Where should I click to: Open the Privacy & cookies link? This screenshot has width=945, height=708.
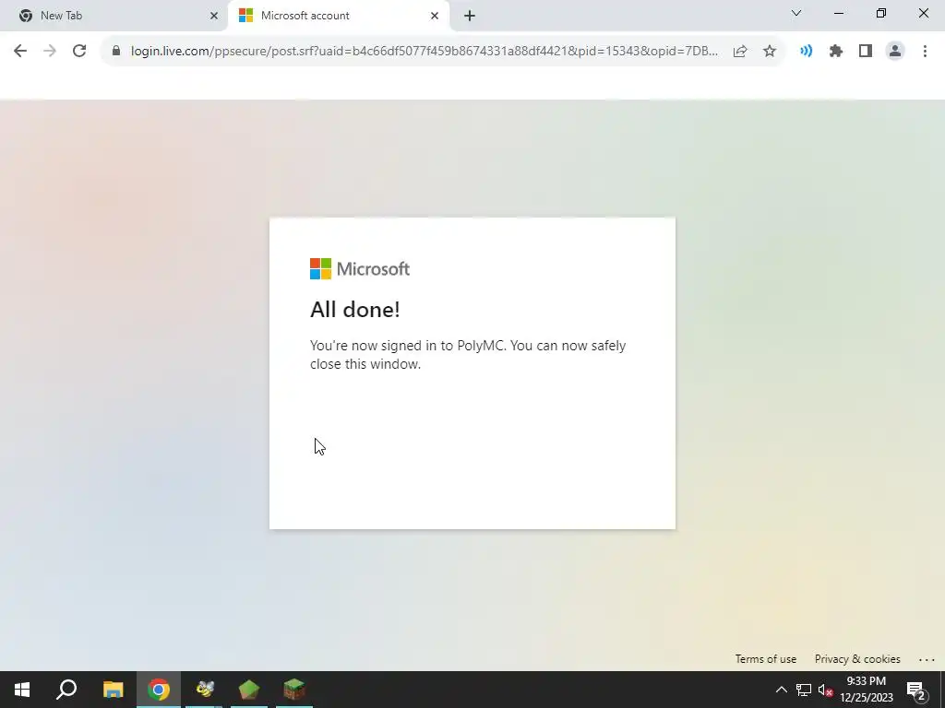coord(857,659)
